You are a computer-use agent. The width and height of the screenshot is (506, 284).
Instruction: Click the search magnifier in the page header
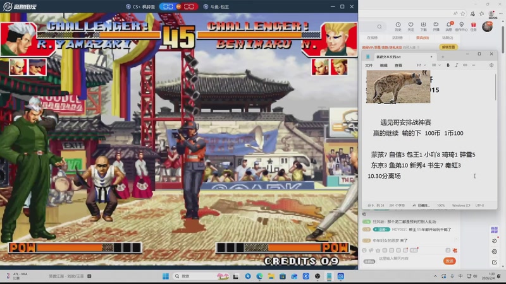pyautogui.click(x=379, y=27)
